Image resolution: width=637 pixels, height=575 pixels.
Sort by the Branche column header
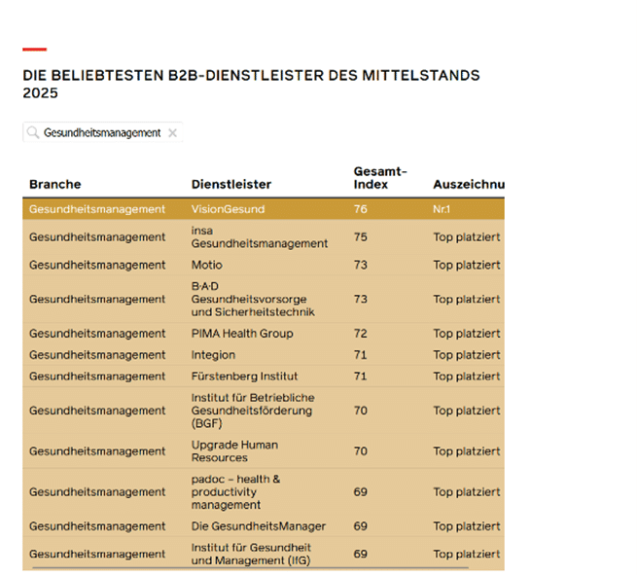click(x=55, y=184)
